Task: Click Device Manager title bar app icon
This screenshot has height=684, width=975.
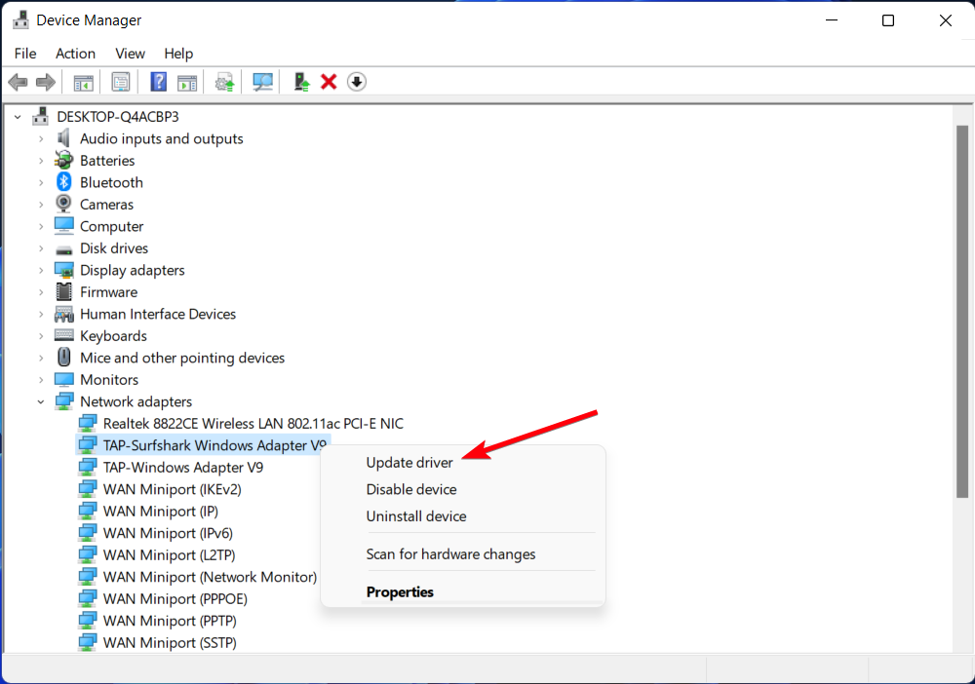Action: click(20, 19)
